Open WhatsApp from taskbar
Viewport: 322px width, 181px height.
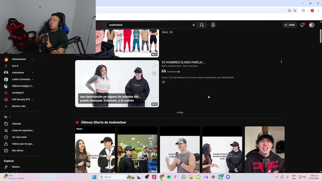tap(184, 177)
